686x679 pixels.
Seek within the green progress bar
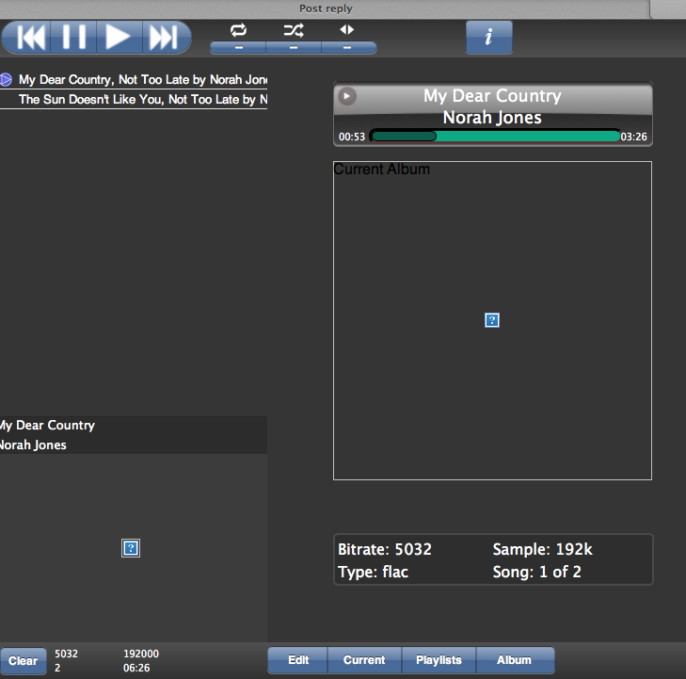coord(495,137)
